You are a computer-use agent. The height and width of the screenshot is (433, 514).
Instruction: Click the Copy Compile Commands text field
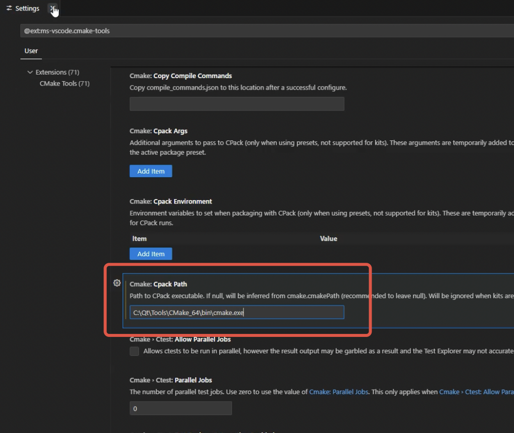tap(237, 104)
